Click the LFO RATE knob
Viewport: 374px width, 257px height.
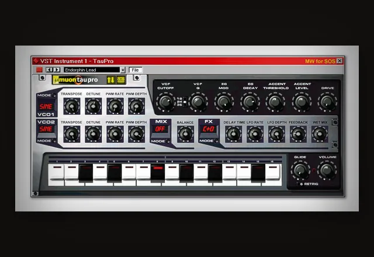[255, 134]
